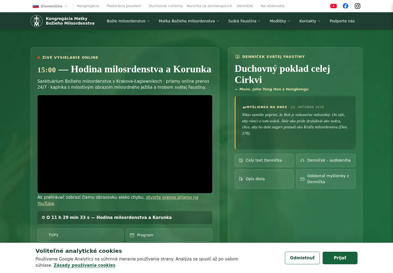Viewport: 393px width, 273px height.
Task: Expand the Modlitby menu
Action: (280, 21)
